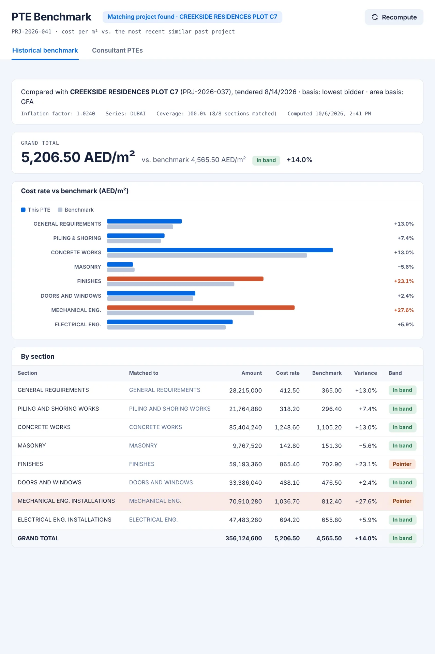Screen dimensions: 435x654
Task: Open the GENERAL REQUIREMENTS link in Matched to column
Action: click(165, 390)
